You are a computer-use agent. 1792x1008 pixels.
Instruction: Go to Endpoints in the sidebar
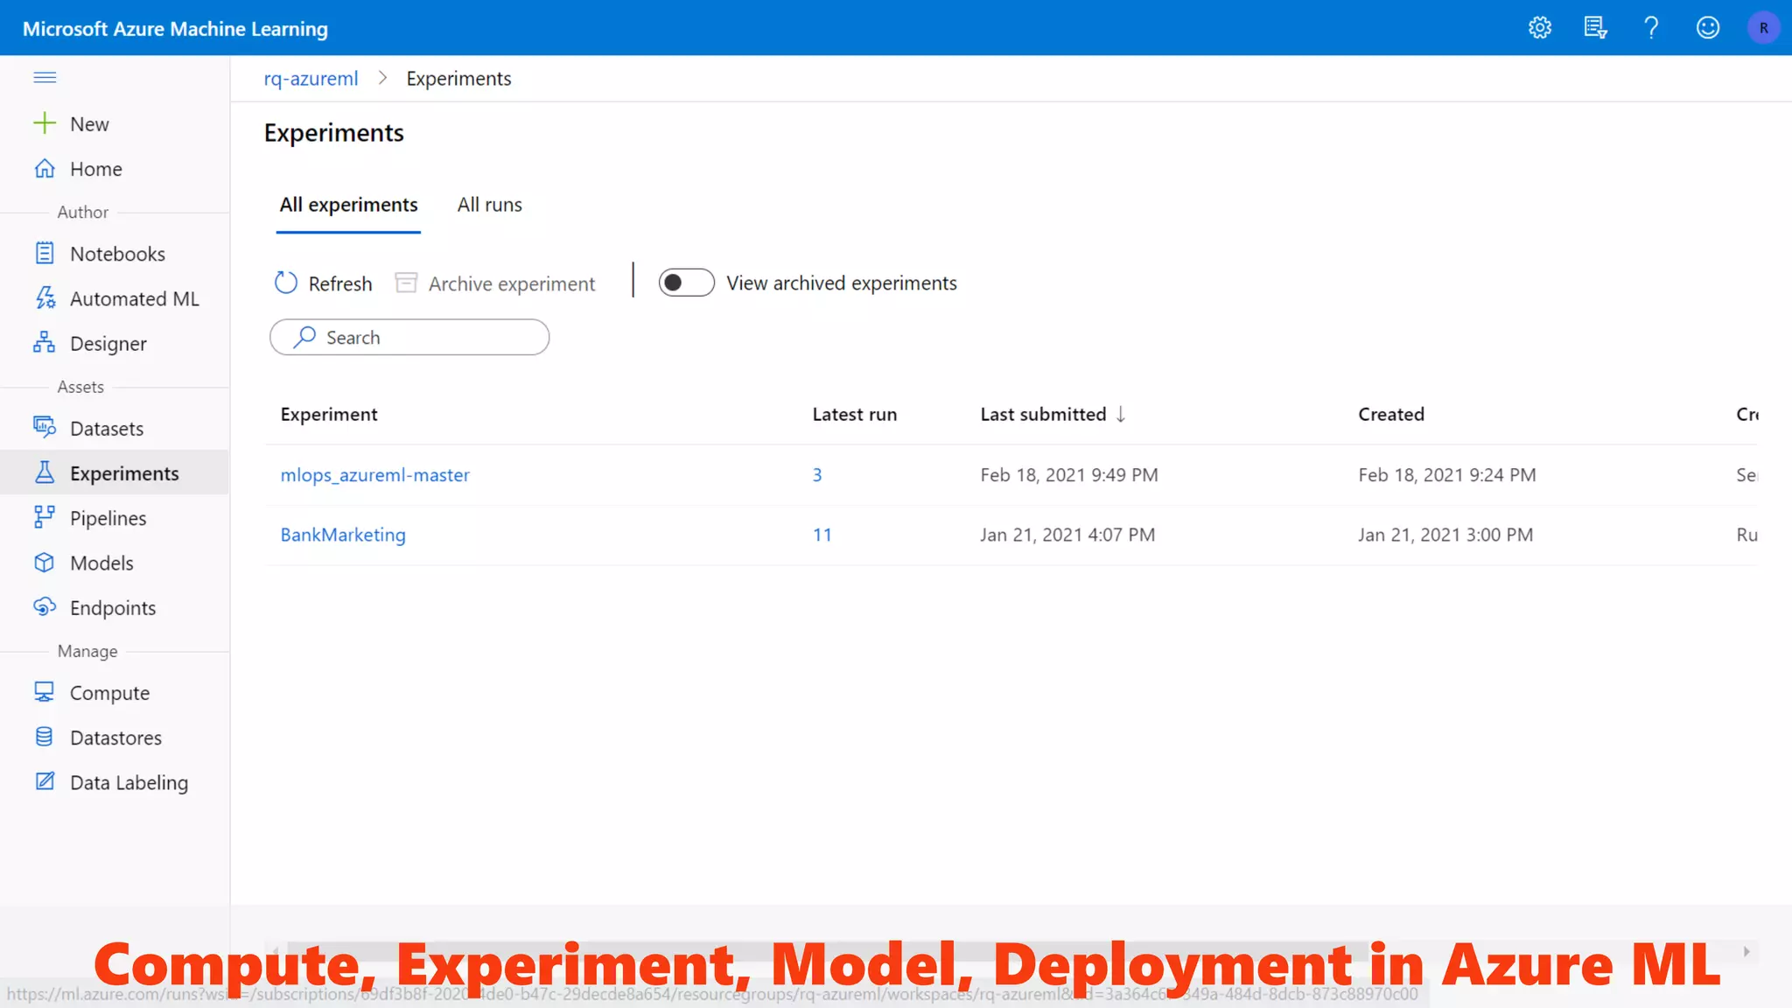pyautogui.click(x=115, y=607)
